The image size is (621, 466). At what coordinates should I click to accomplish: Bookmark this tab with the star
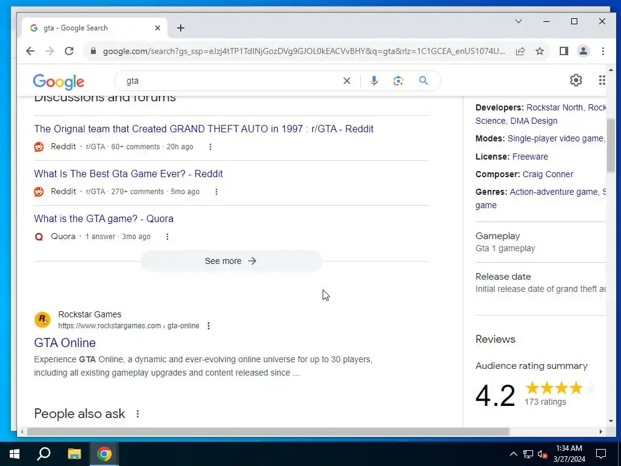(x=539, y=51)
